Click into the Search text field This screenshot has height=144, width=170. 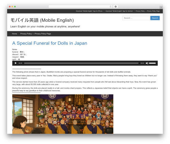(x=136, y=18)
